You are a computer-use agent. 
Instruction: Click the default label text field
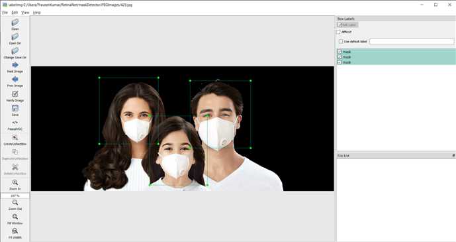[412, 41]
